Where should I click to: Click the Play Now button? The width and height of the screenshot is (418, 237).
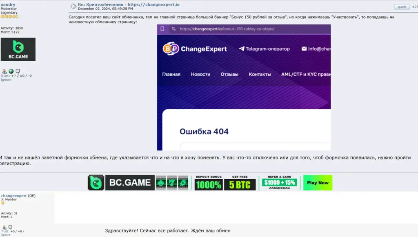318,182
